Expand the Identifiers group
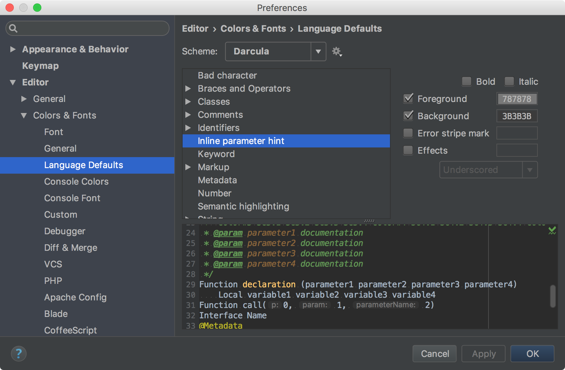 pyautogui.click(x=188, y=128)
